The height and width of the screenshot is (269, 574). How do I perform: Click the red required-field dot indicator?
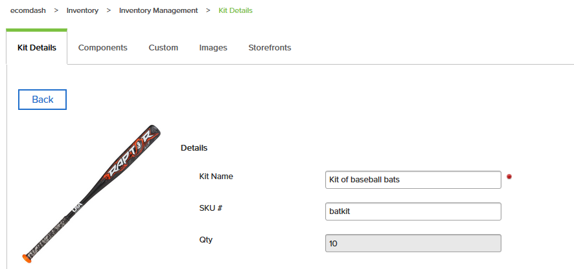tap(509, 177)
